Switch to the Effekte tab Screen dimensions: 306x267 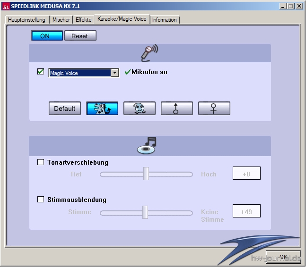pos(84,20)
